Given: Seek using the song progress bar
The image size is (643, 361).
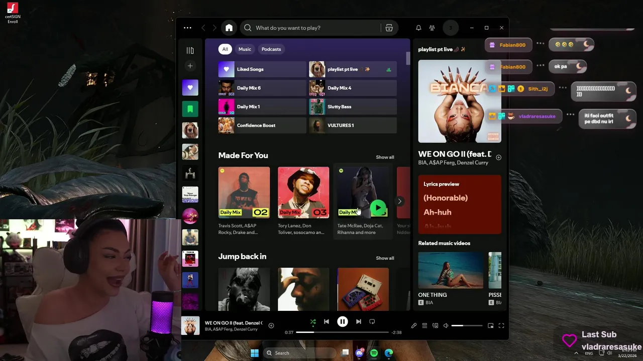Looking at the screenshot, I should pyautogui.click(x=342, y=332).
